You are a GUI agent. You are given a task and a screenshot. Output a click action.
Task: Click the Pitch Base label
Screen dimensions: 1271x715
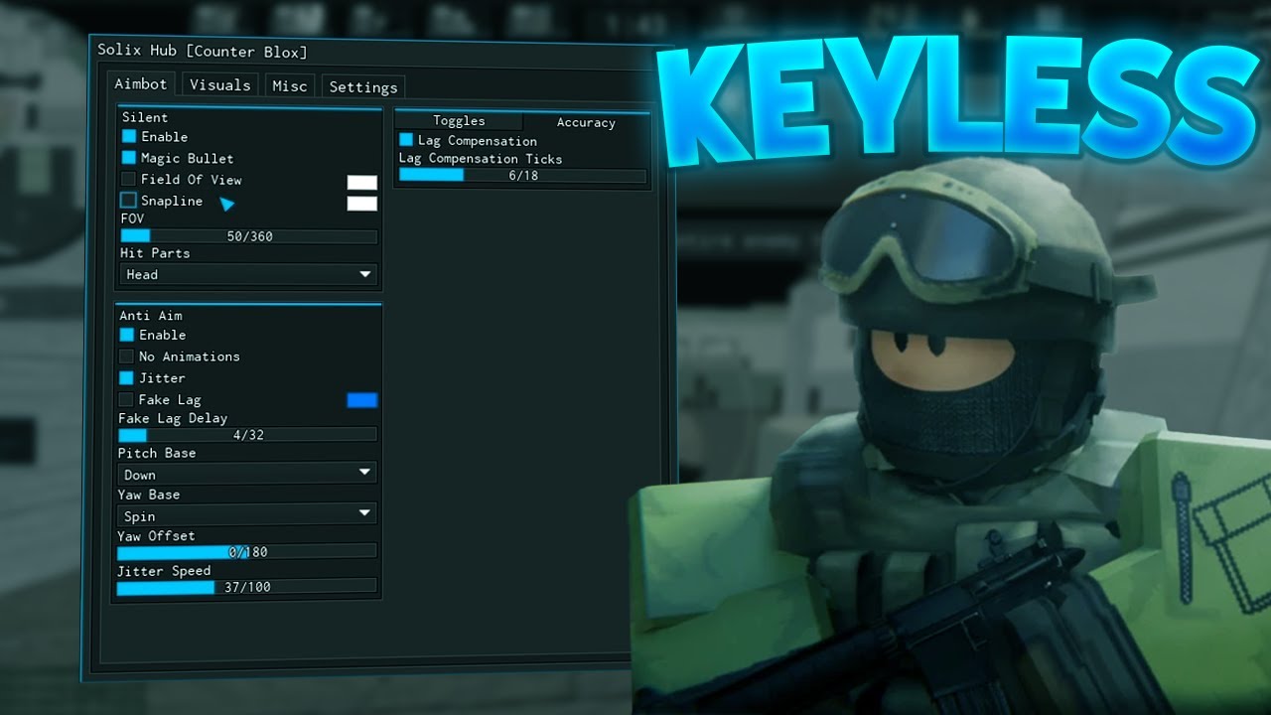[x=157, y=453]
